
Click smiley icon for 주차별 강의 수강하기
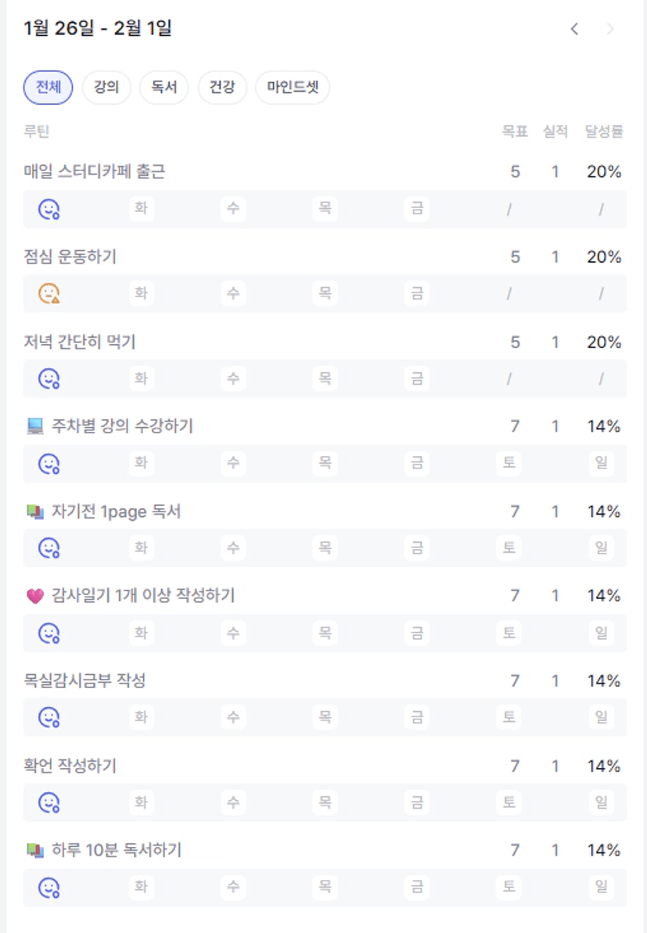(49, 464)
